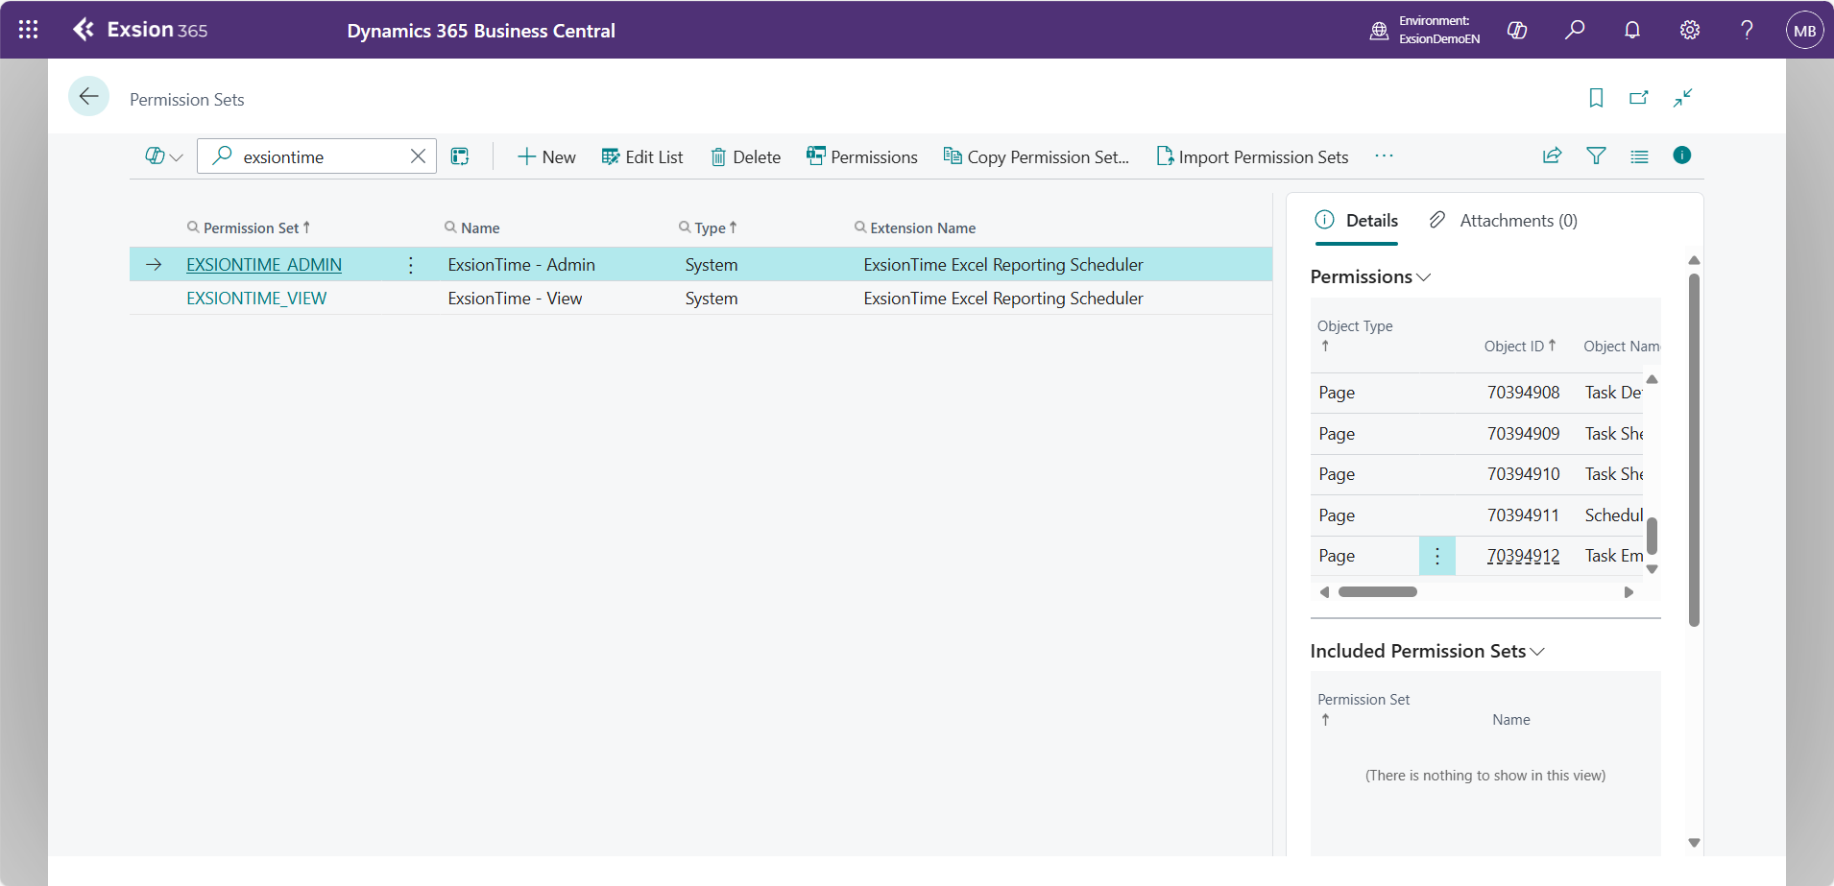The height and width of the screenshot is (886, 1834).
Task: Change the list layout view
Action: coord(1639,156)
